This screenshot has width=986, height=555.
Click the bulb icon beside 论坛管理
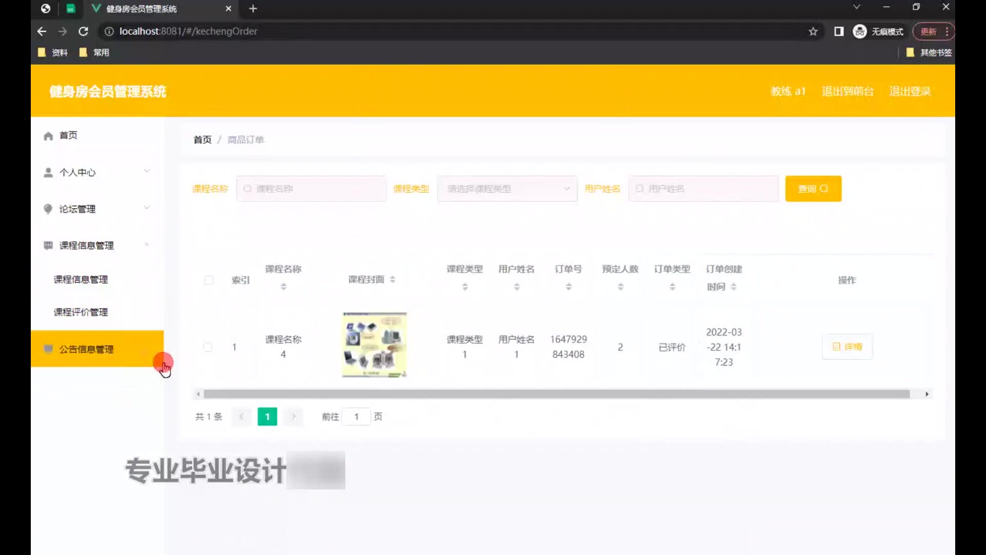[x=48, y=209]
